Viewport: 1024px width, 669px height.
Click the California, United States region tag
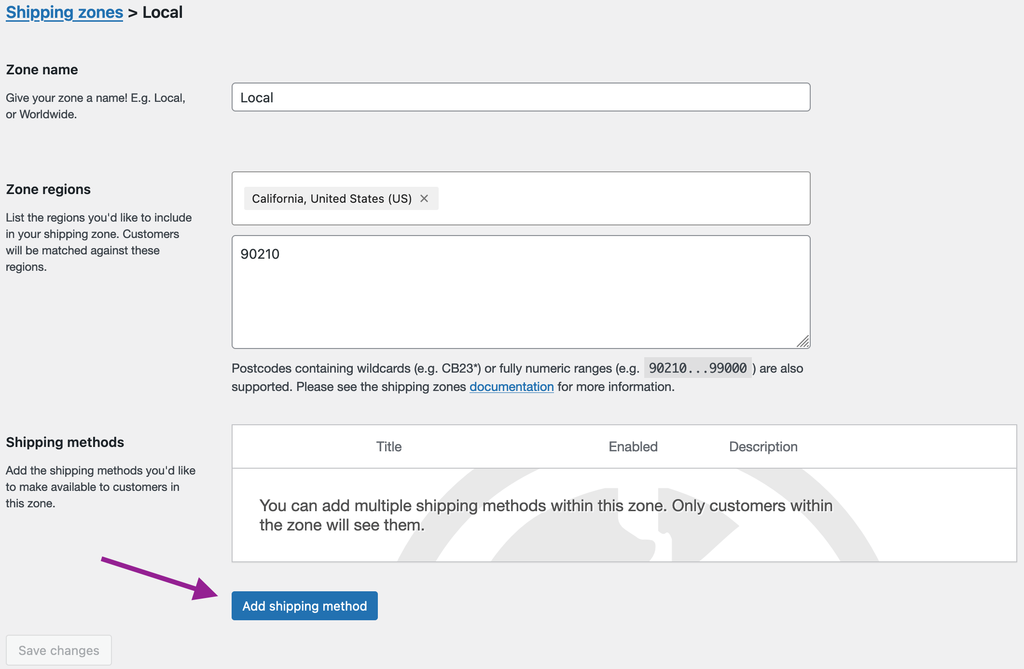pos(332,198)
